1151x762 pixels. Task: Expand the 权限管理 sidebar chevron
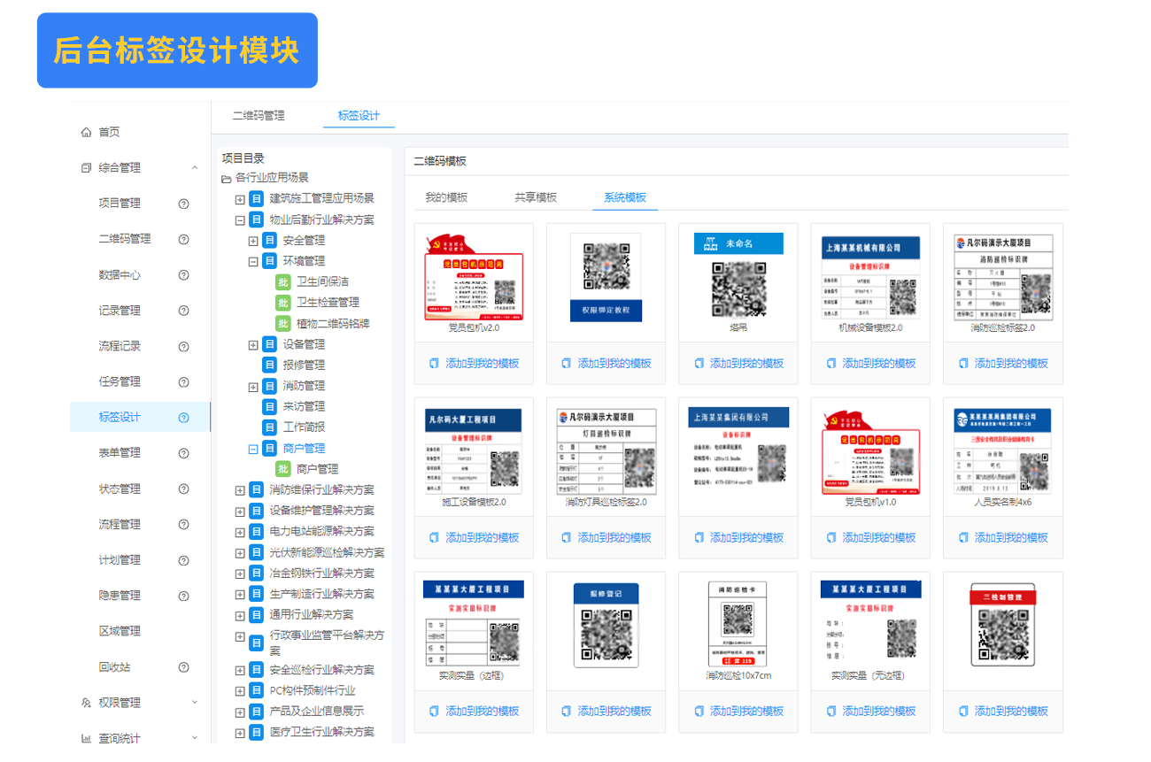point(197,702)
